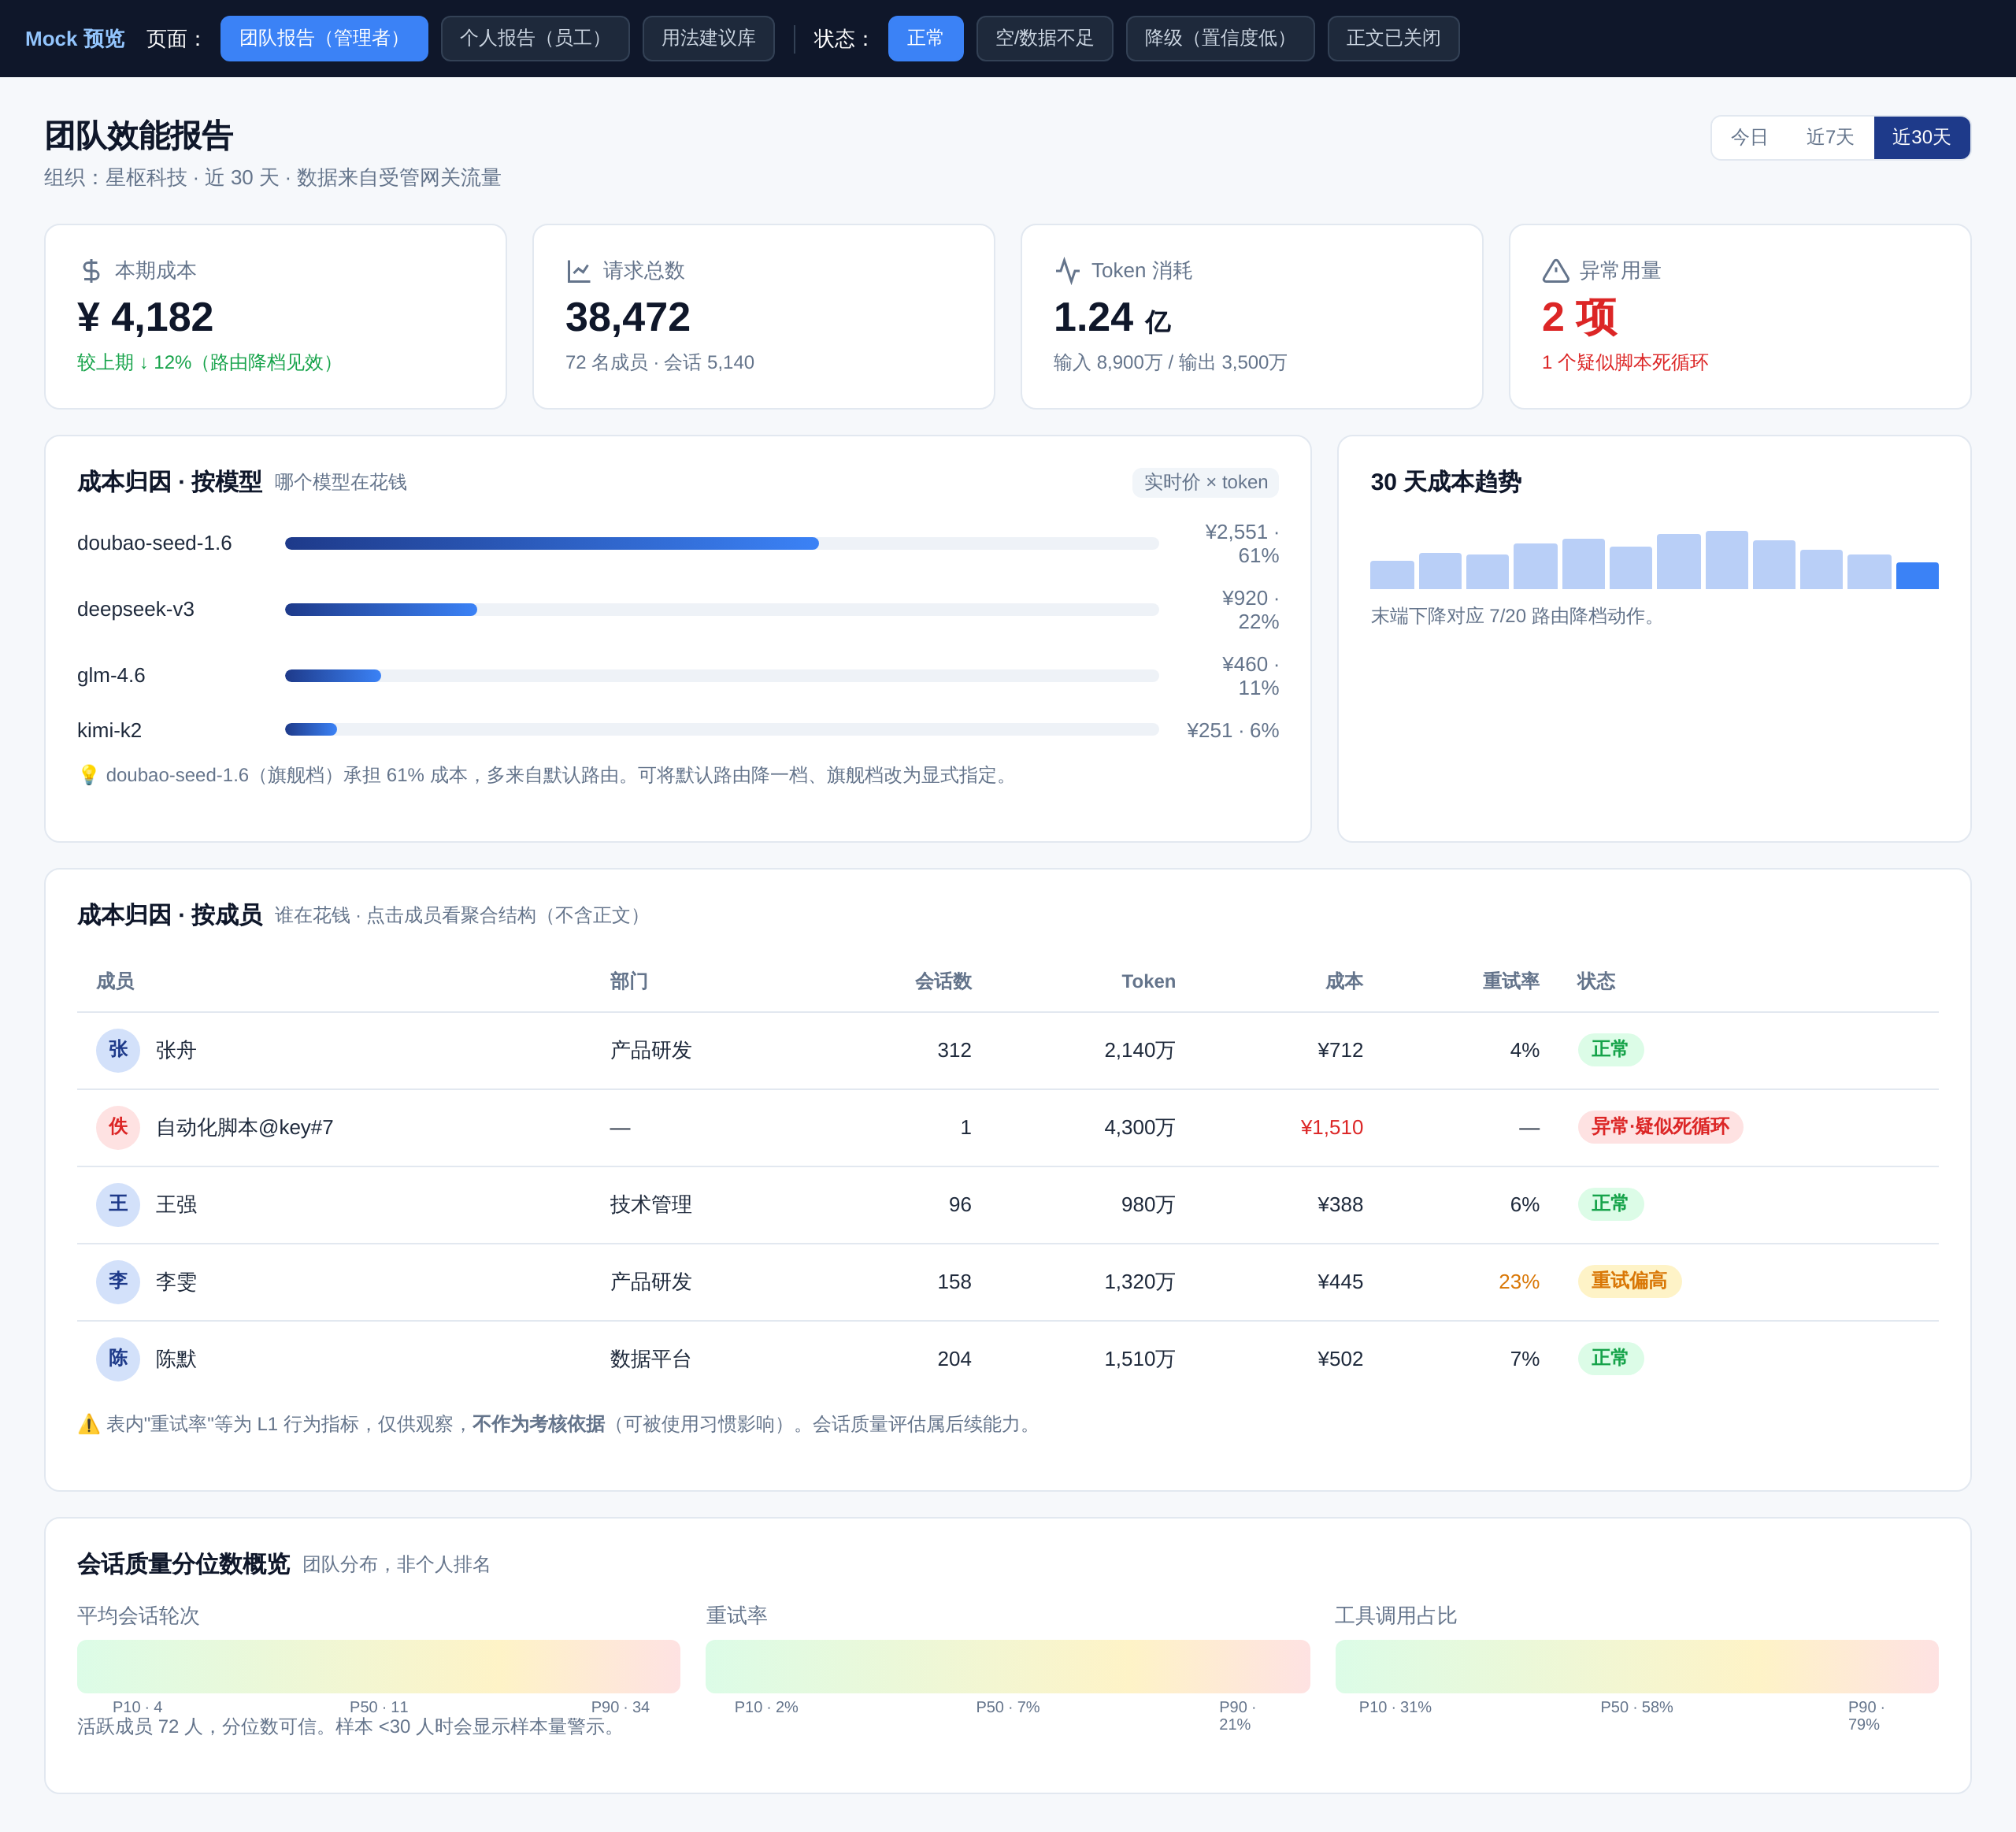Click the warning triangle icon beside 异常用量
The height and width of the screenshot is (1832, 2016).
(x=1555, y=270)
